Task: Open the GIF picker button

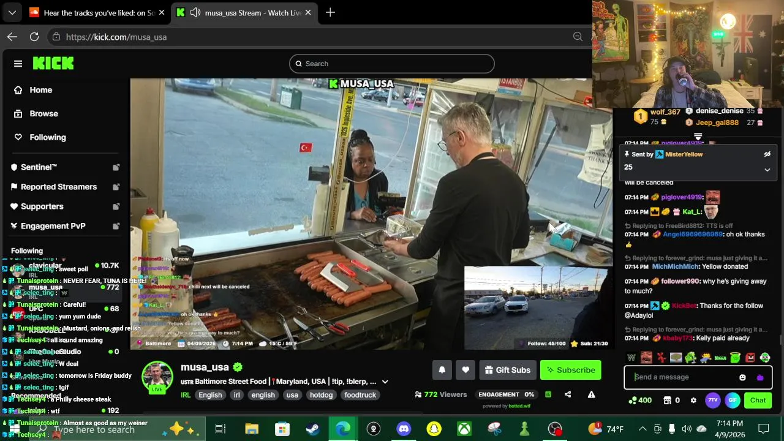Action: [733, 401]
